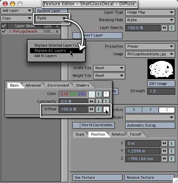Click the Diffuse texture T button
Screen dimensions: 178x183
(x=106, y=109)
